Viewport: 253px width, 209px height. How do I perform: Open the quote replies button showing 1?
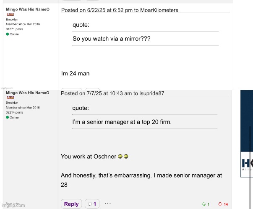(92, 204)
